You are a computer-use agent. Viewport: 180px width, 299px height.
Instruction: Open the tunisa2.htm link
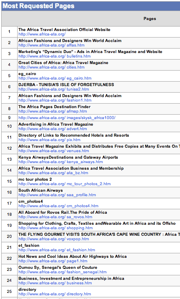pos(54,89)
